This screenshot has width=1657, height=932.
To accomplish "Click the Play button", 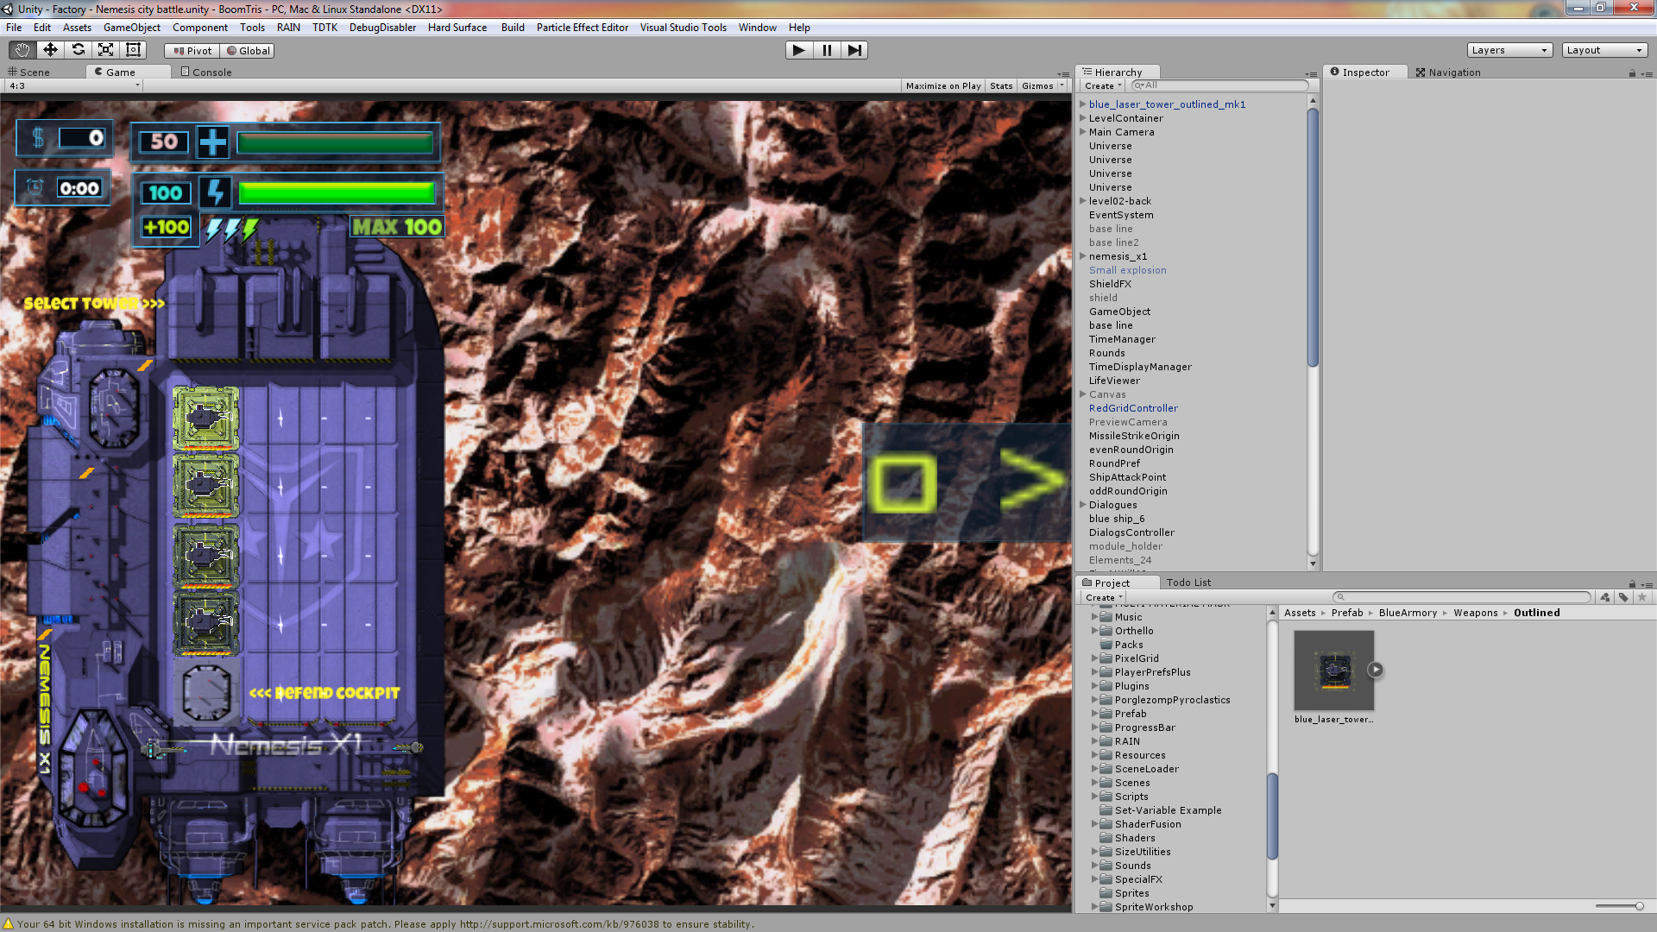I will click(799, 50).
